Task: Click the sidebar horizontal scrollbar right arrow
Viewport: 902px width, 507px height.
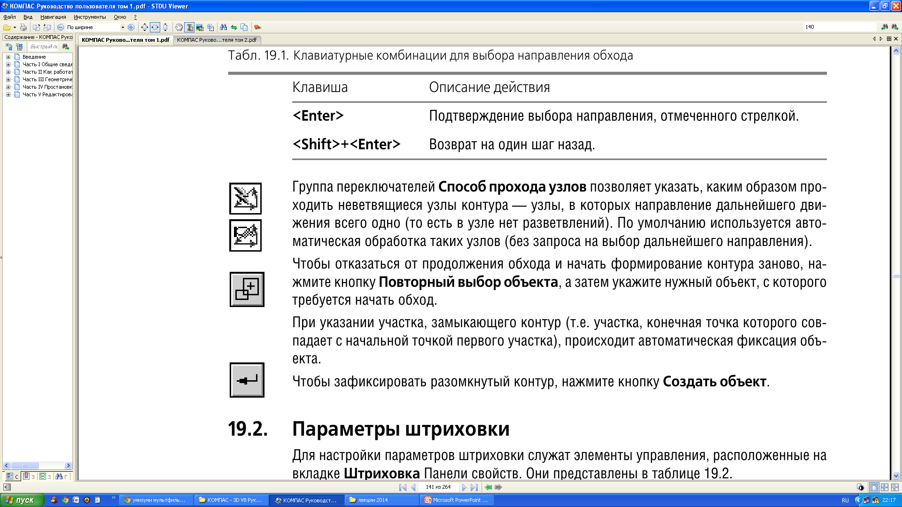Action: [68, 466]
